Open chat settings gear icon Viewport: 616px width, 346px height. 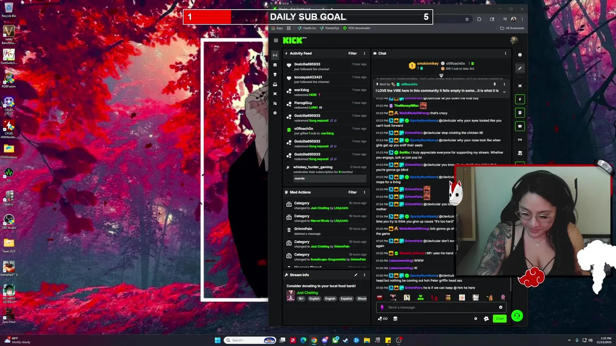point(475,319)
